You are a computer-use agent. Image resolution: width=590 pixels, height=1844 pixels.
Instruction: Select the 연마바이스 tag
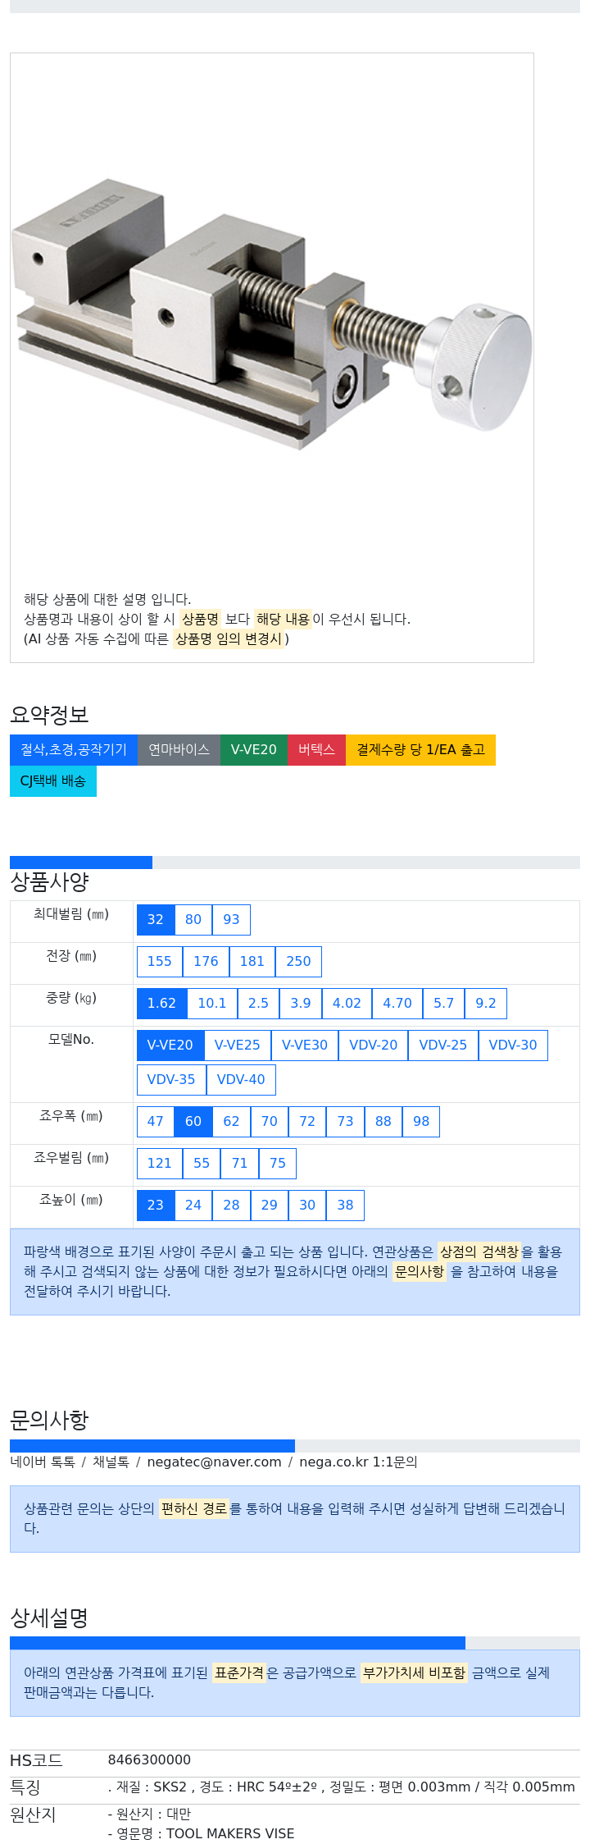point(179,750)
